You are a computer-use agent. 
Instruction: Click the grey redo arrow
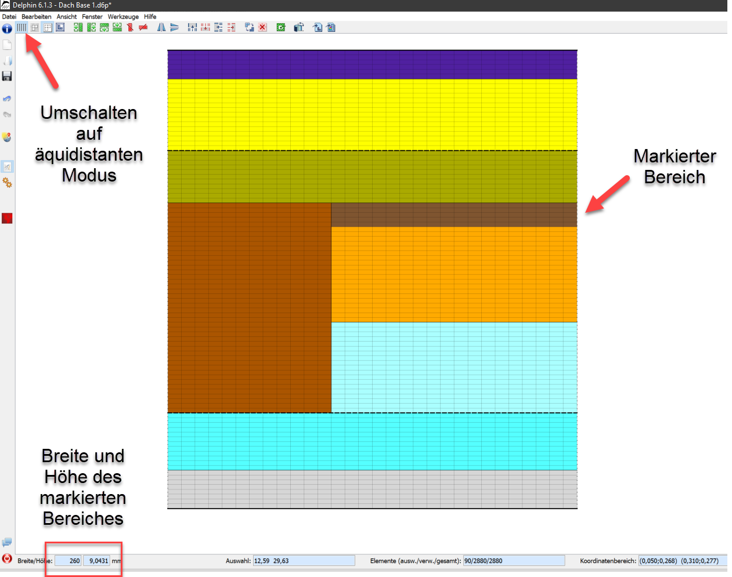[x=7, y=114]
